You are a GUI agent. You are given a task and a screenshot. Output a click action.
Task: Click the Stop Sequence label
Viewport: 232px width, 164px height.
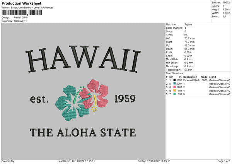click(175, 72)
